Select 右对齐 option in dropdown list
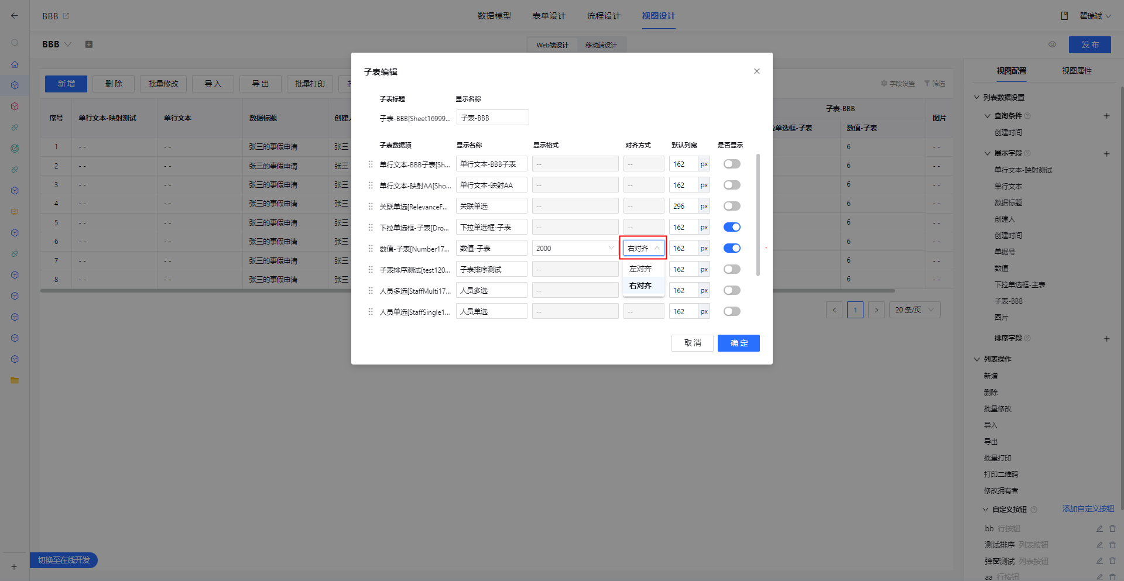Viewport: 1124px width, 581px height. tap(643, 286)
